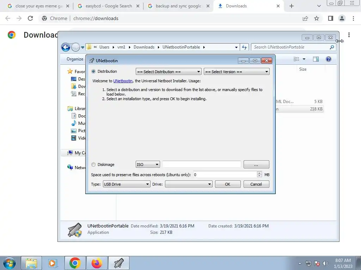Open the Drive selection dropdown
Viewport: 361px width, 270px height.
tap(189, 184)
